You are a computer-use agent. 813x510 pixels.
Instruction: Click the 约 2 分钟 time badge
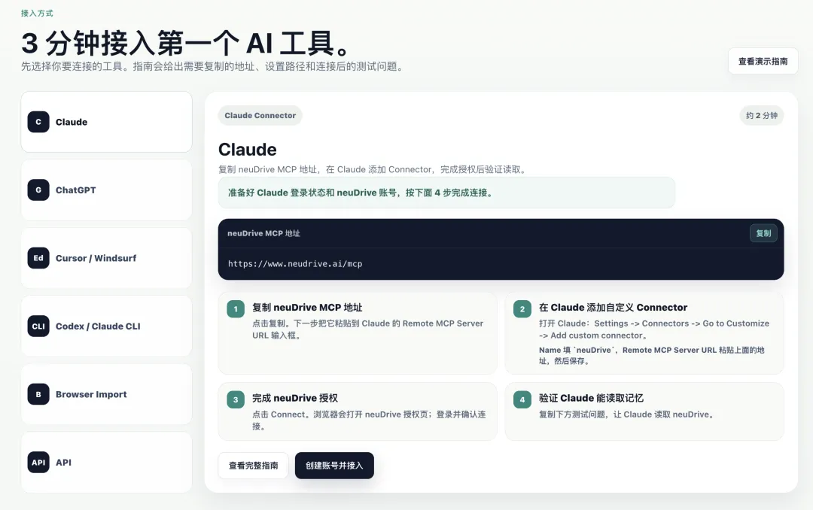point(762,116)
